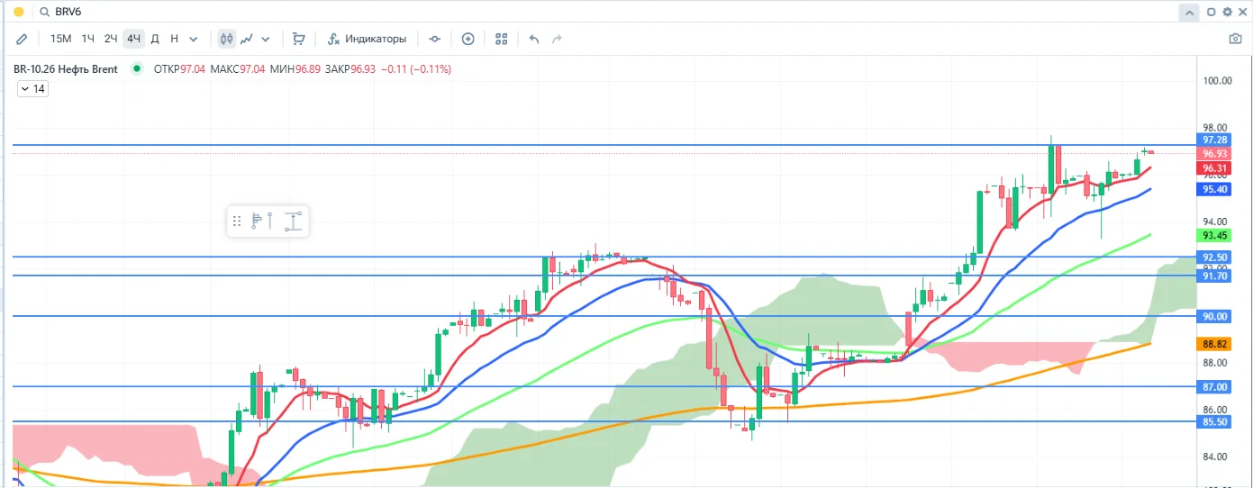Select the 2Ч timeframe
The width and height of the screenshot is (1253, 488).
click(110, 39)
